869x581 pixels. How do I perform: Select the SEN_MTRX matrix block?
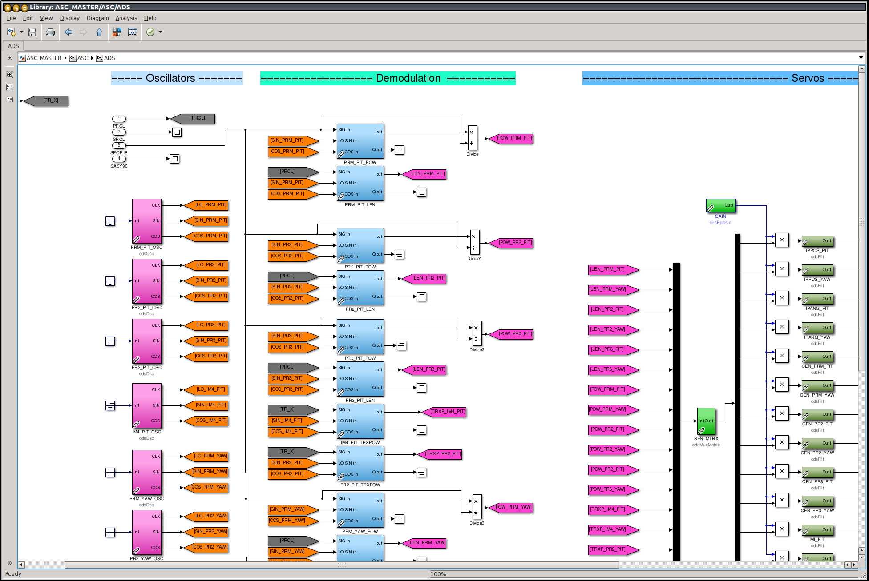coord(706,421)
